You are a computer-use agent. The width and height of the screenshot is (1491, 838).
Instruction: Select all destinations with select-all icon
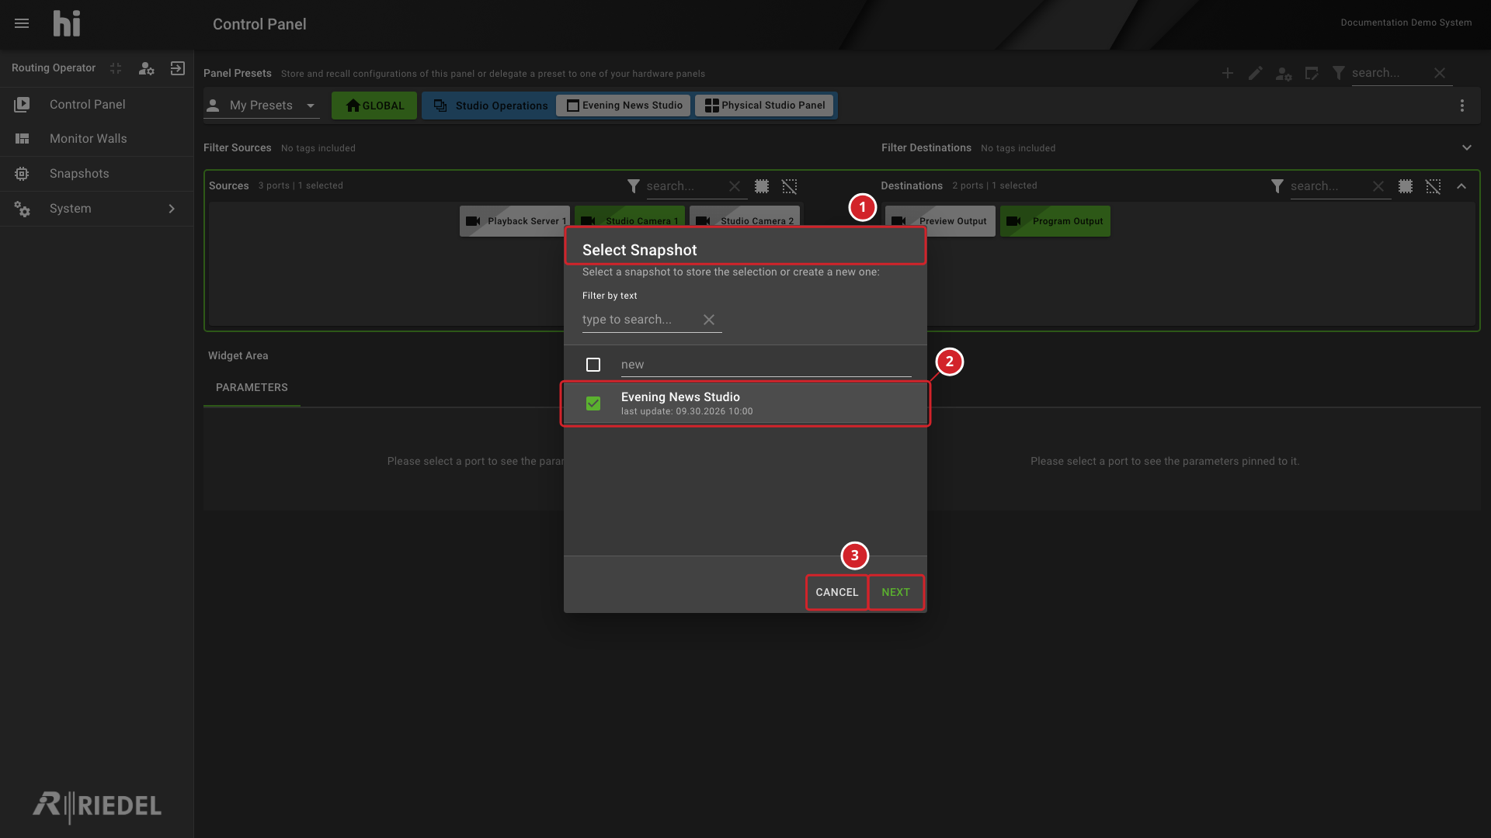pyautogui.click(x=1406, y=186)
